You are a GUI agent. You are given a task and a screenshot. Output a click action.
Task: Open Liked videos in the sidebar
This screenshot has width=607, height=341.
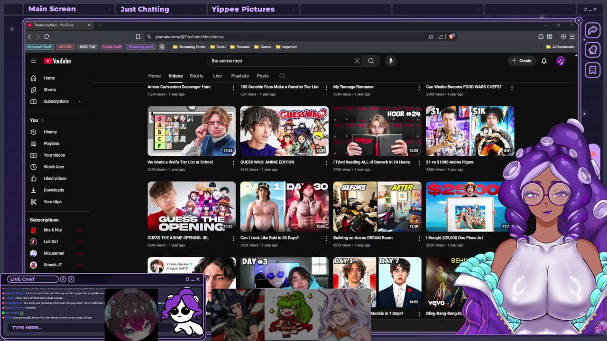55,179
